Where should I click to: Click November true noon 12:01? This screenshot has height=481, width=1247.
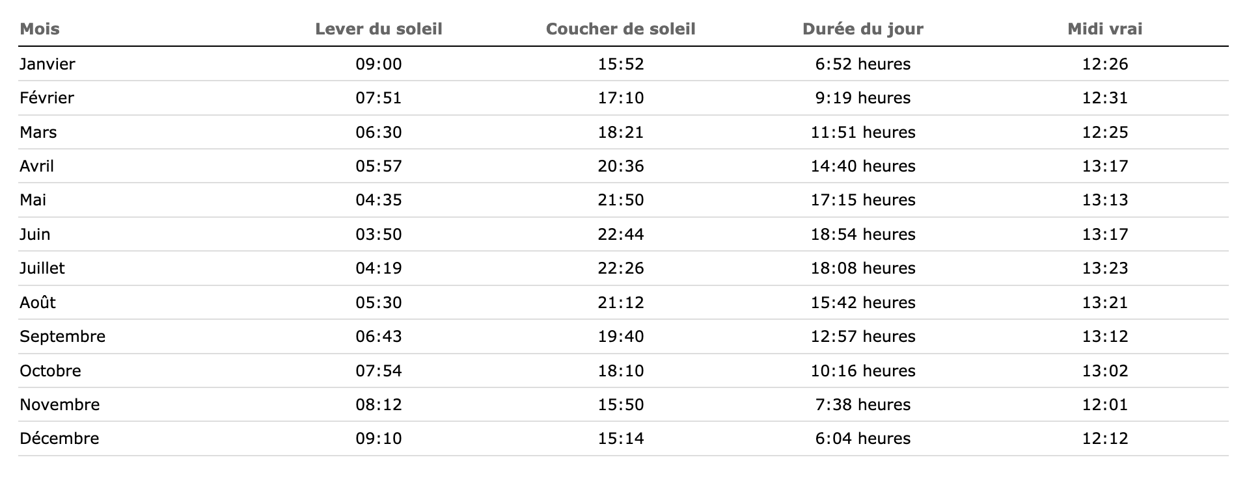tap(1104, 405)
